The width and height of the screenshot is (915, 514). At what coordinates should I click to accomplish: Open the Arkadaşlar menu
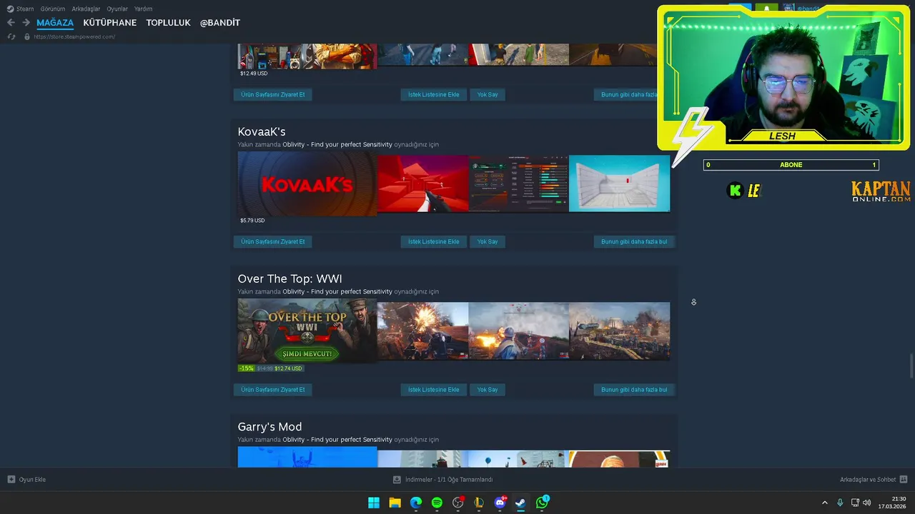pos(86,9)
